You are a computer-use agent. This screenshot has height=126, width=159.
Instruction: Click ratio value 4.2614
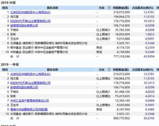click(x=150, y=96)
